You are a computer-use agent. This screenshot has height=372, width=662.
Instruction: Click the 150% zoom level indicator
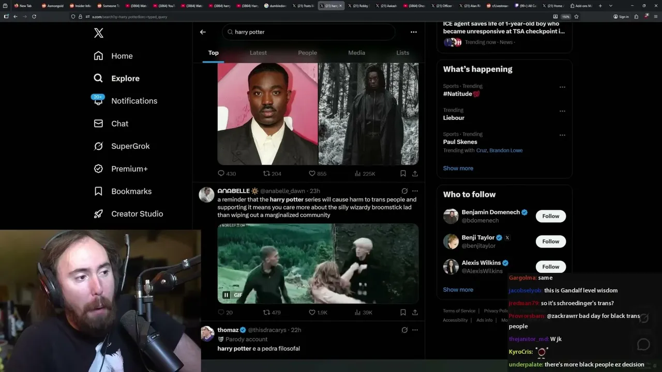coord(566,17)
